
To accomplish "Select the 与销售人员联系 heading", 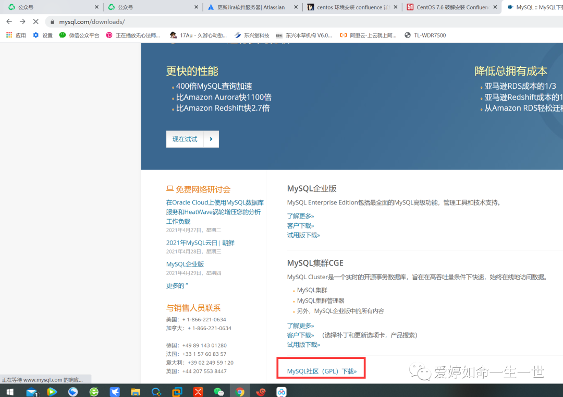I will [x=193, y=308].
